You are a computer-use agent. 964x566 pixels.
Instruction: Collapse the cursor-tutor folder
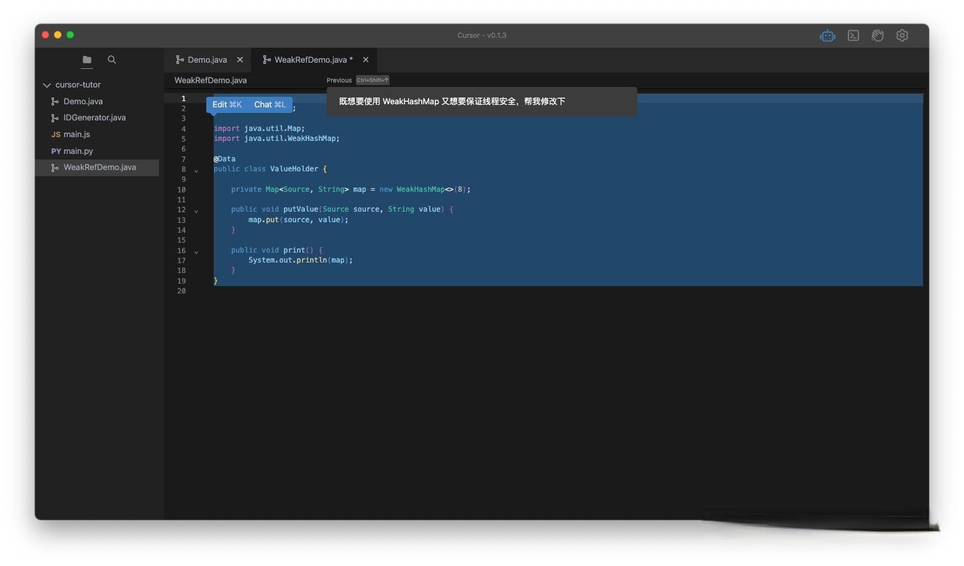47,85
